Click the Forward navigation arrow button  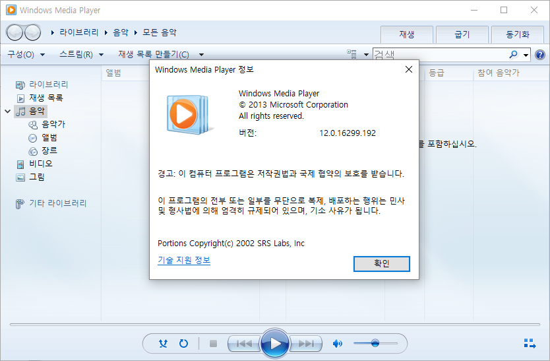(x=32, y=32)
